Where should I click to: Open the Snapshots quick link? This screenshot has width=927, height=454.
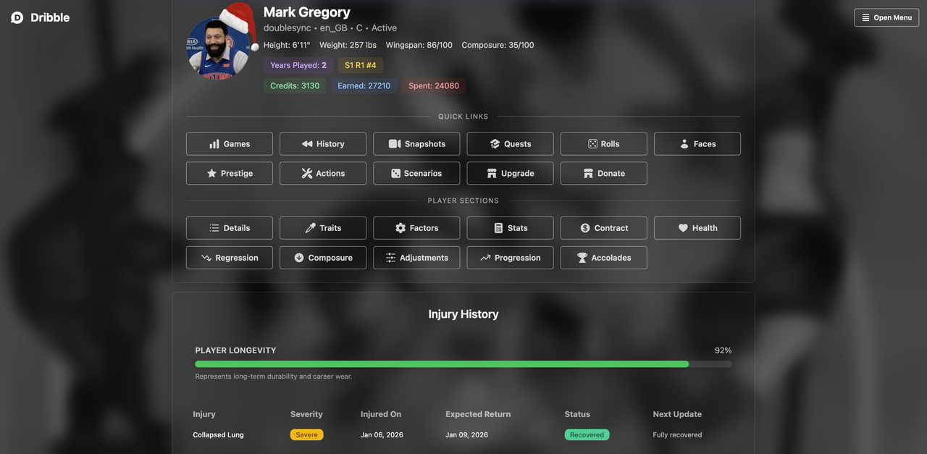416,144
